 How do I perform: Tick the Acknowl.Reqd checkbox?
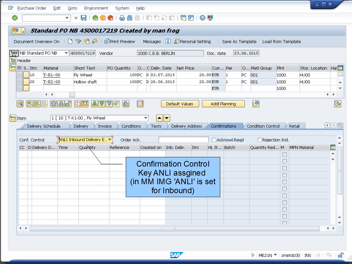[x=214, y=140]
